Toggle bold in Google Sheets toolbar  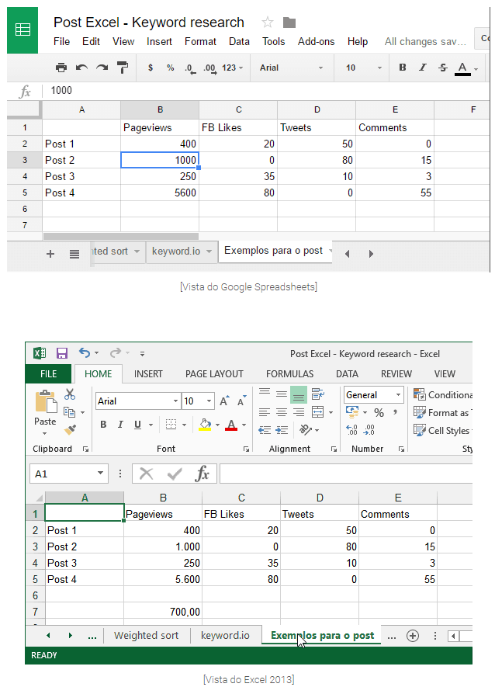coord(402,68)
